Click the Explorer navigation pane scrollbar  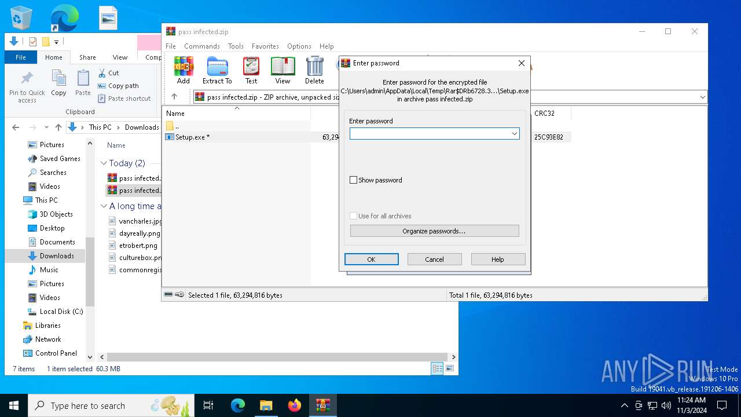90,271
